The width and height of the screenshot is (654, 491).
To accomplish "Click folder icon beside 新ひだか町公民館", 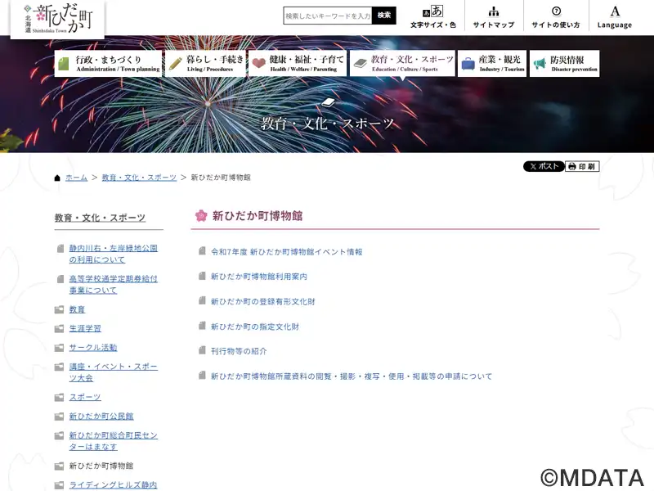I will [x=59, y=417].
